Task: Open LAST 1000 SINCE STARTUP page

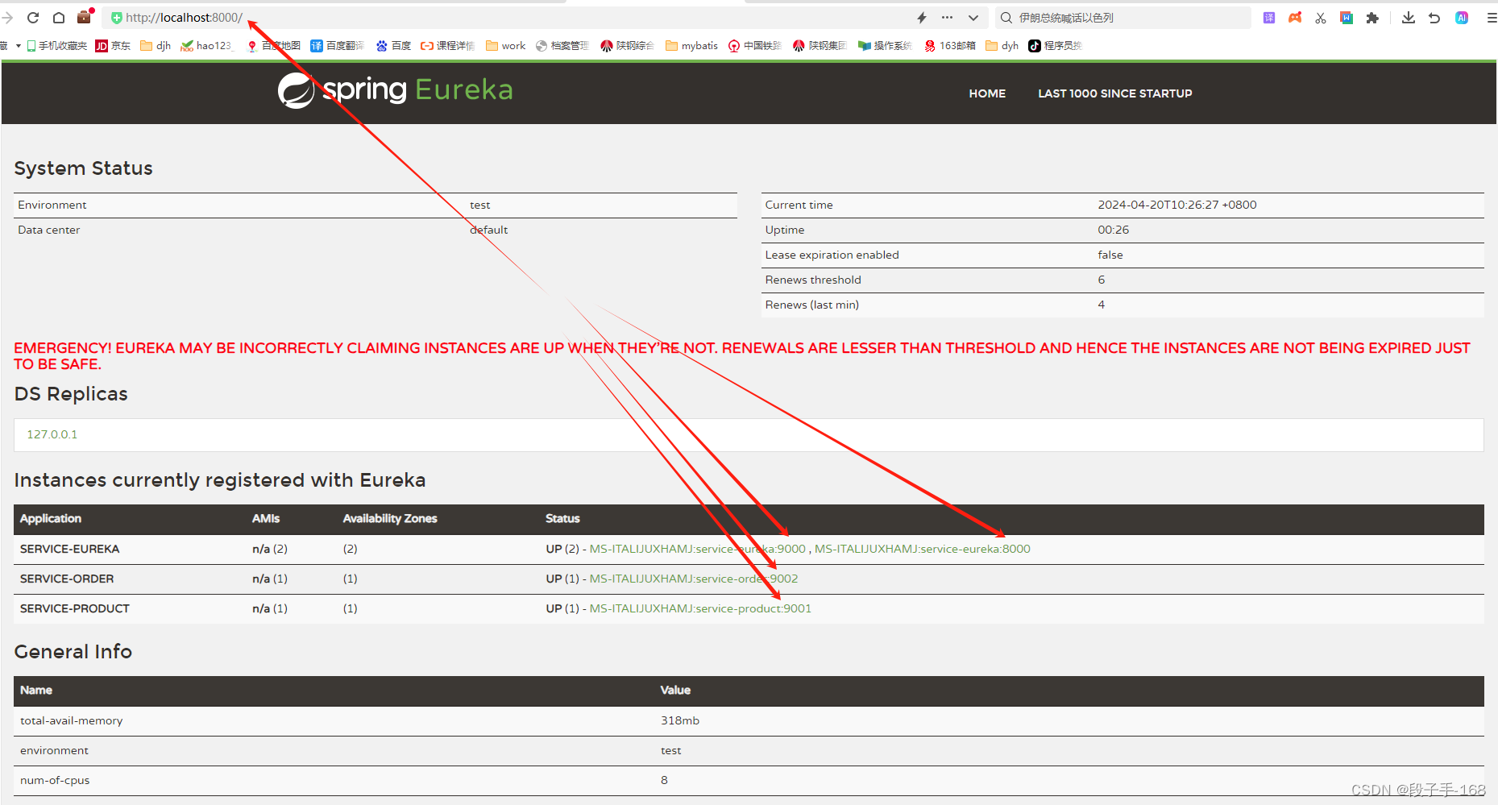Action: (x=1115, y=93)
